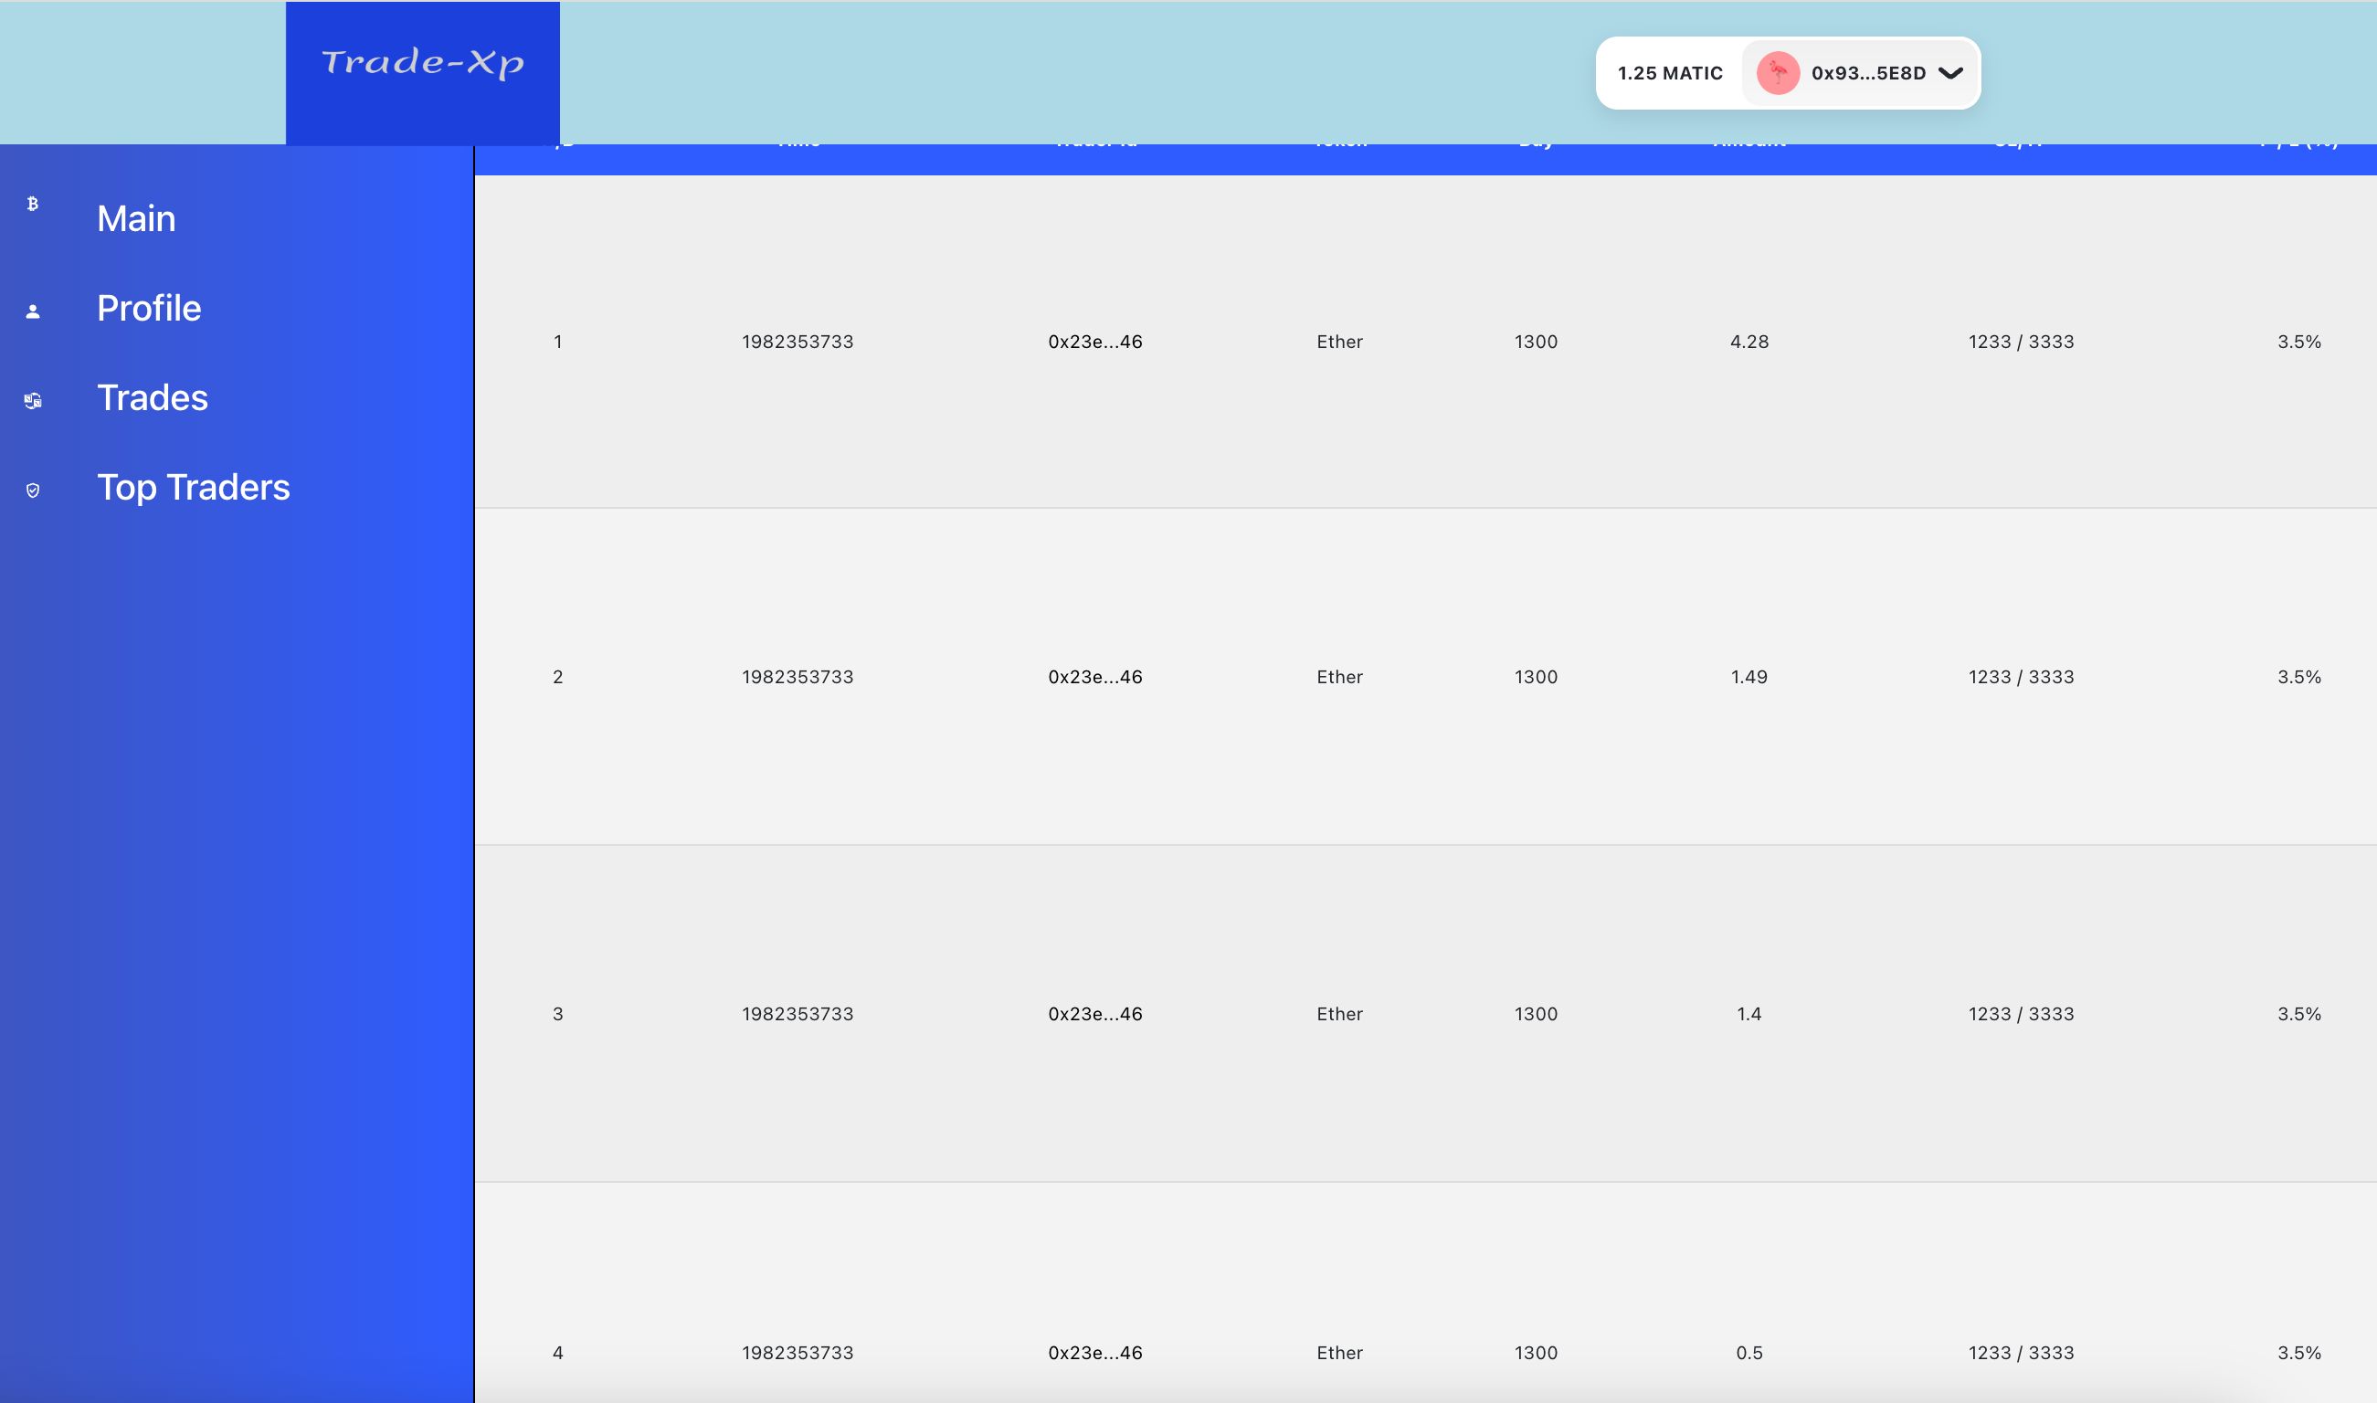Click timestamp 1982353733 in row 4
The height and width of the screenshot is (1403, 2377).
[798, 1353]
